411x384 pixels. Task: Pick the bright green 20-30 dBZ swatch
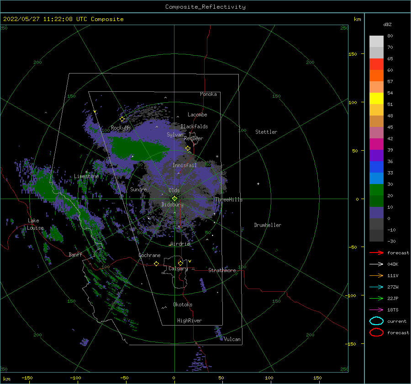point(376,190)
